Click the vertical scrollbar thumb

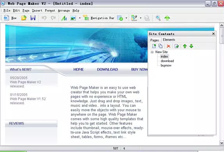pyautogui.click(x=222, y=36)
